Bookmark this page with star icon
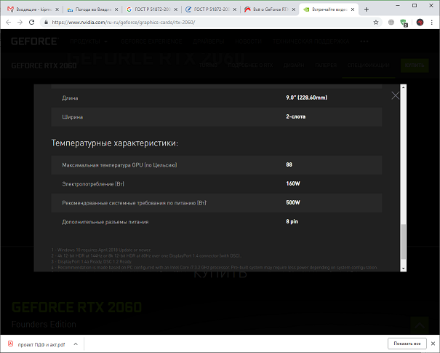Screen dimensions: 440x353 [x=376, y=22]
